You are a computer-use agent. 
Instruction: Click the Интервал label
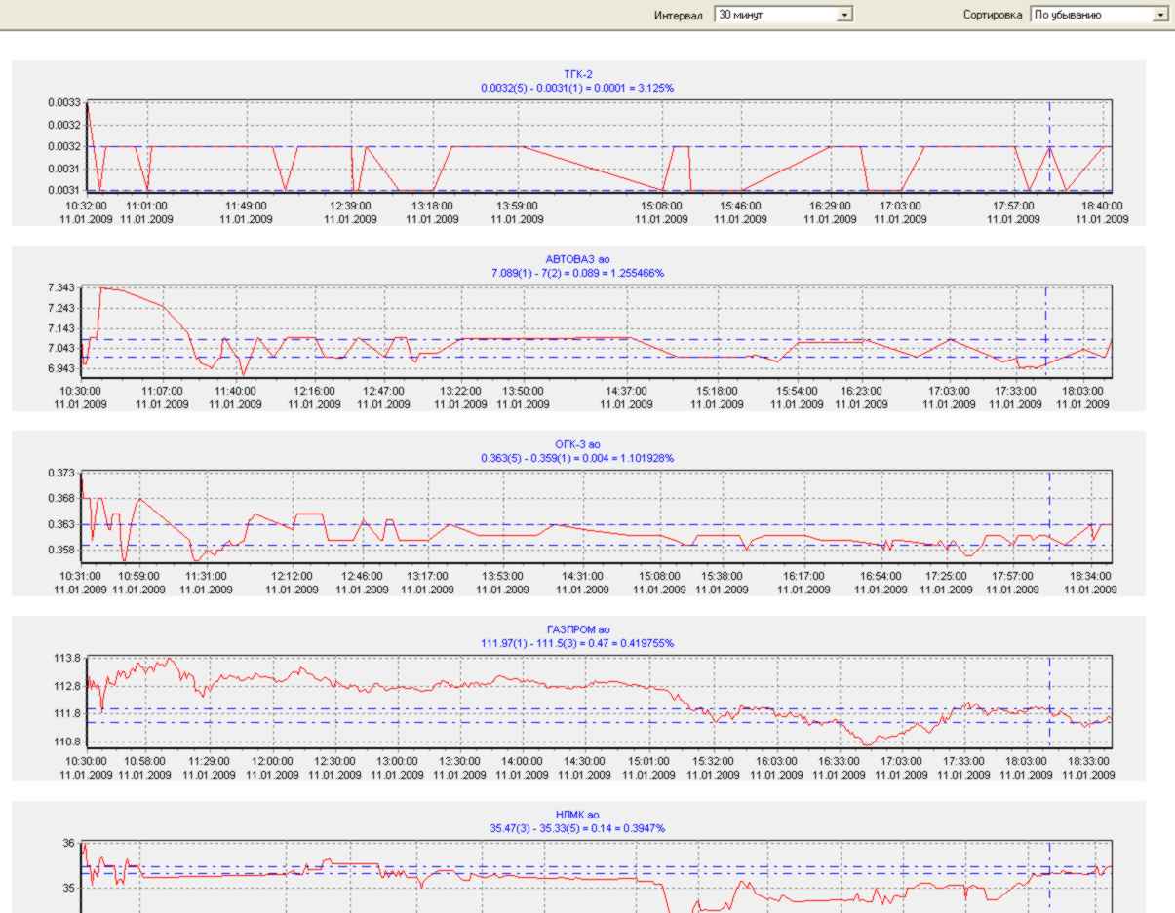pyautogui.click(x=681, y=16)
